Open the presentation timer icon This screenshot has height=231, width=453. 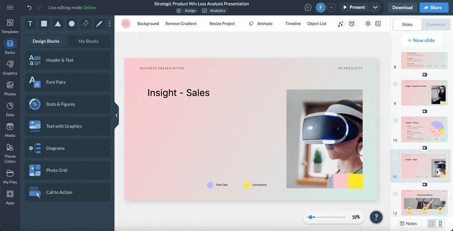[x=351, y=24]
